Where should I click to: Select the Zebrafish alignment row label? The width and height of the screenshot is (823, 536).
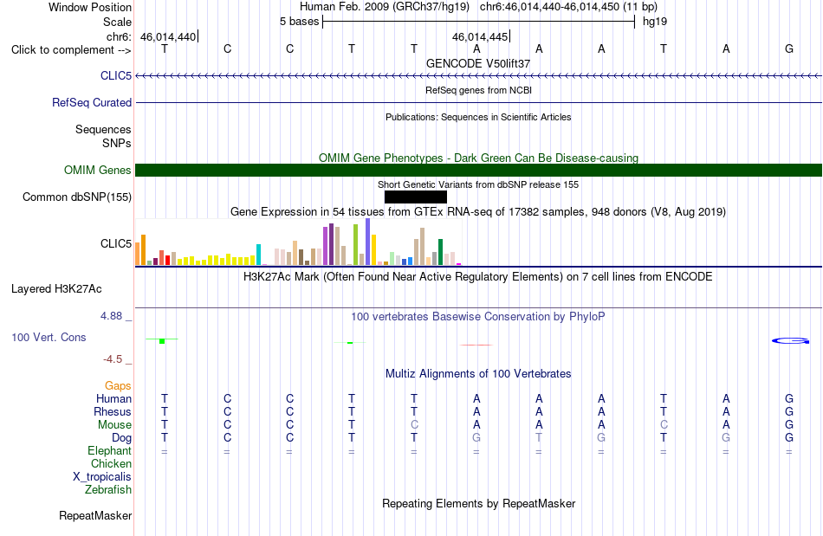pos(108,489)
